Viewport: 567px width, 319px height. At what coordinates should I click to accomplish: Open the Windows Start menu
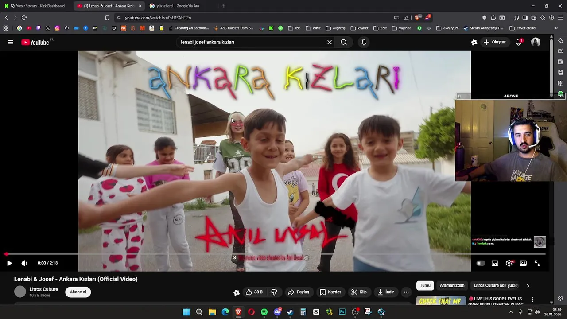[186, 312]
